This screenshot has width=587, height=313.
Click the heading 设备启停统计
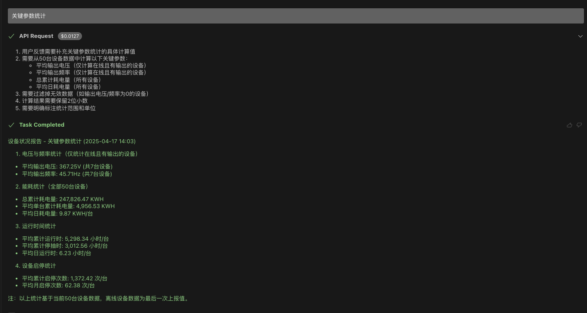click(39, 266)
